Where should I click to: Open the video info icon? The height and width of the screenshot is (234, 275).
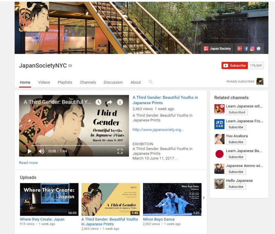(120, 102)
